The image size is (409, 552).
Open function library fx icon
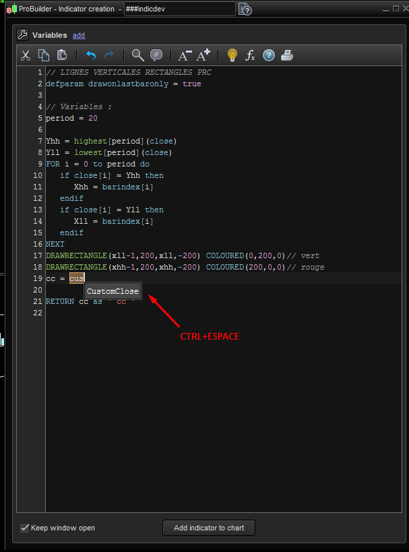pos(250,55)
